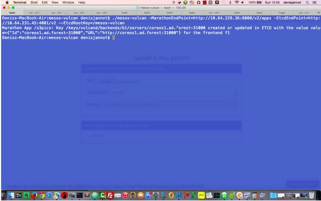Click the green circle menu bar icon
The image size is (321, 201).
pyautogui.click(x=185, y=2)
